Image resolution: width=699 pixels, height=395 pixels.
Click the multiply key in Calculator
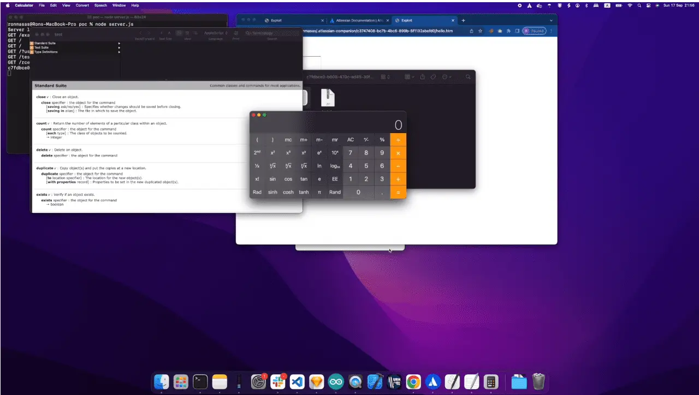(398, 153)
